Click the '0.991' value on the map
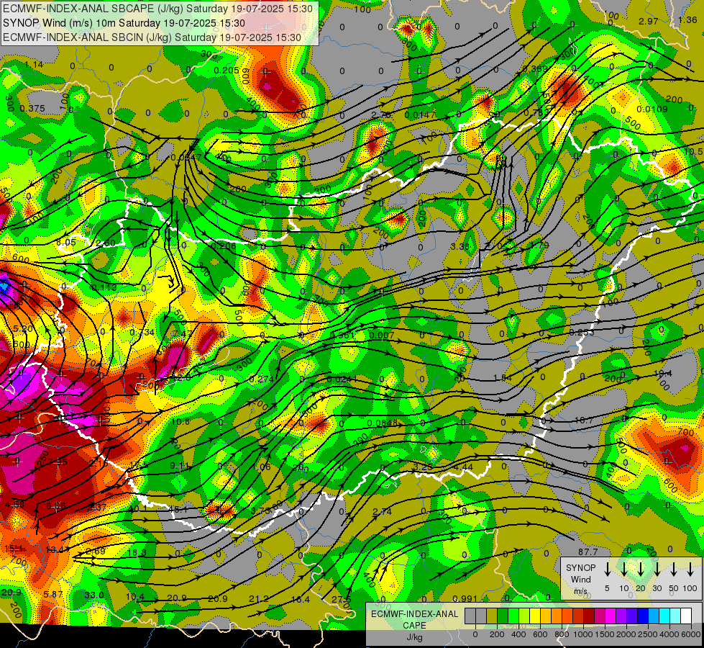This screenshot has height=648, width=704. 465,598
